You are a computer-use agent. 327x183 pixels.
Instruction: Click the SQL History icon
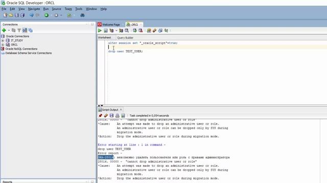tap(160, 30)
